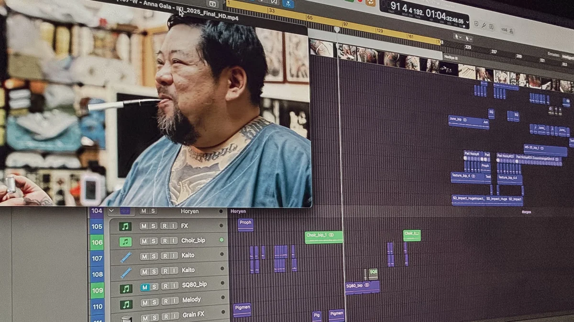Select track number 106

click(x=97, y=242)
